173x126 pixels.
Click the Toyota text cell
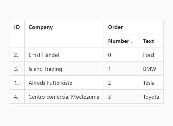click(x=151, y=97)
